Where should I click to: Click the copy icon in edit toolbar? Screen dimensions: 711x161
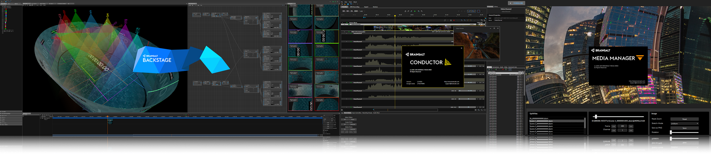445,20
